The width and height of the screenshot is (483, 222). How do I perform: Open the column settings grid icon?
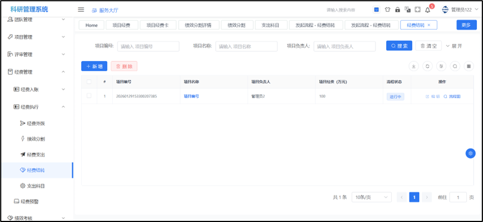(x=469, y=66)
